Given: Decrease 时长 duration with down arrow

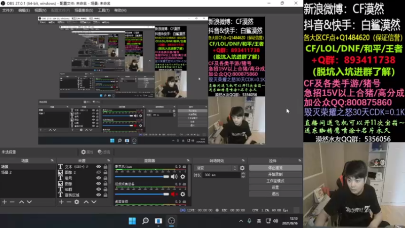Looking at the screenshot, I should (243, 176).
